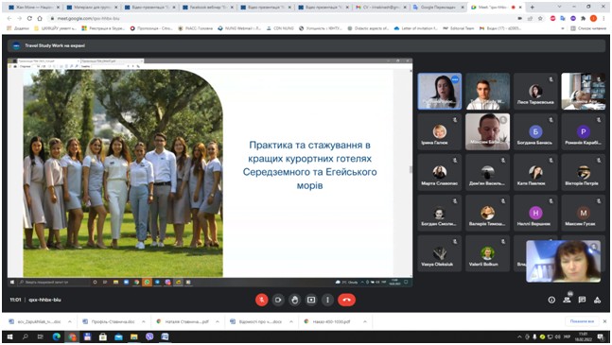Open meeting details info icon
The height and width of the screenshot is (345, 612).
point(551,300)
